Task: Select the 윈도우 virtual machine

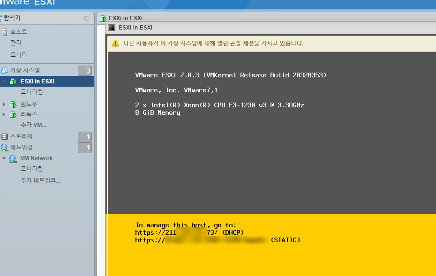Action: 29,104
